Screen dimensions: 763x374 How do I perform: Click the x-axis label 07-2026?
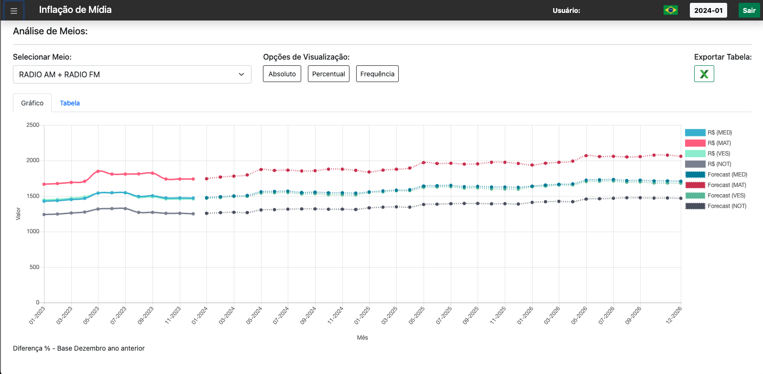[607, 315]
